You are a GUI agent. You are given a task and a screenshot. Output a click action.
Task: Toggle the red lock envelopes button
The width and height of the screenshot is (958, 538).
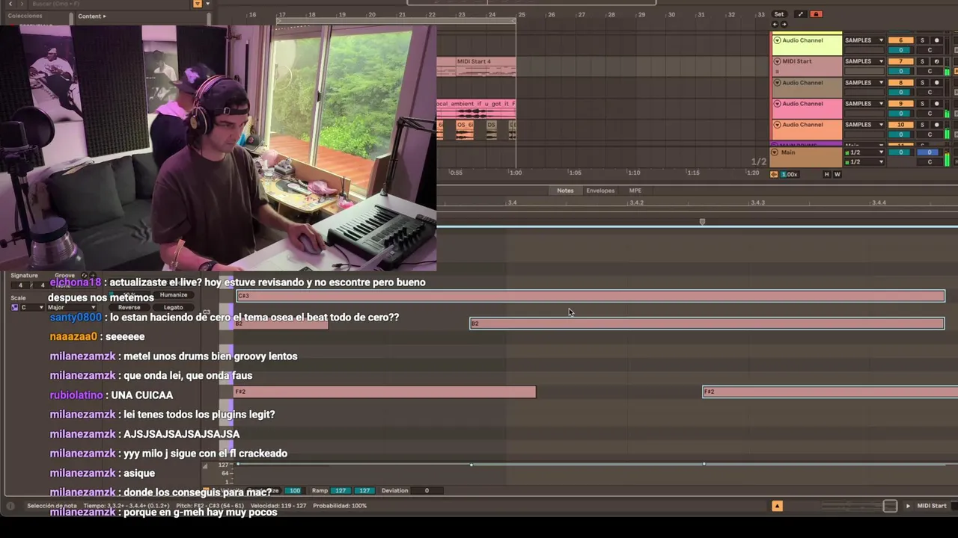point(816,14)
